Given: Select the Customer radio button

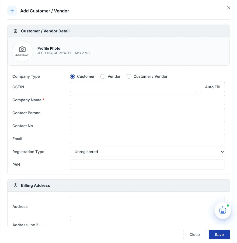Looking at the screenshot, I should pos(72,76).
